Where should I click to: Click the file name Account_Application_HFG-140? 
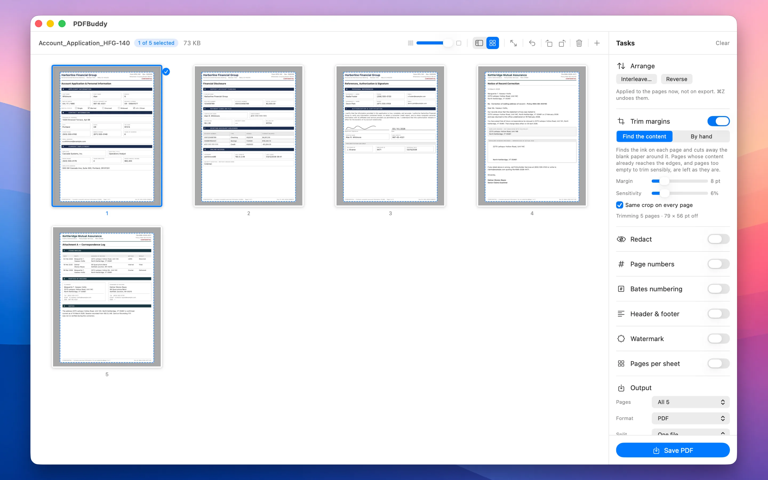pos(84,43)
